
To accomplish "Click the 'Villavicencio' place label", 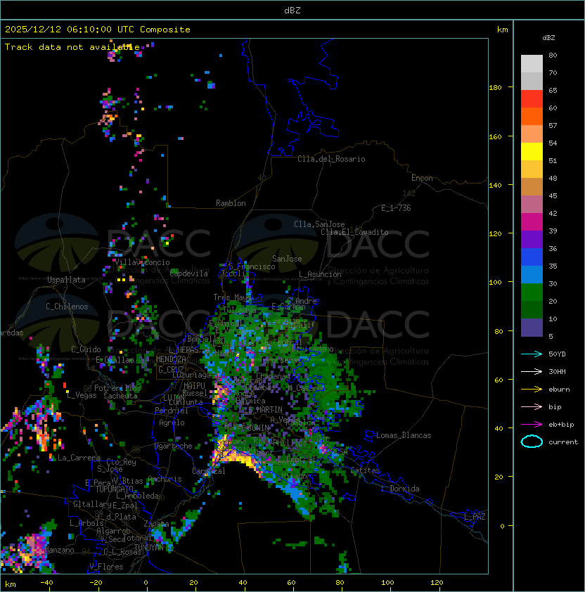I will pos(142,262).
